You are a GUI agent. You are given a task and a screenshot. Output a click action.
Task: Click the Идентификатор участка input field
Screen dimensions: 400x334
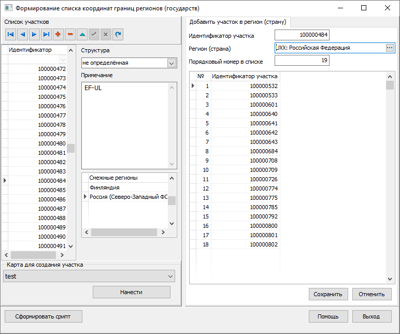[302, 35]
